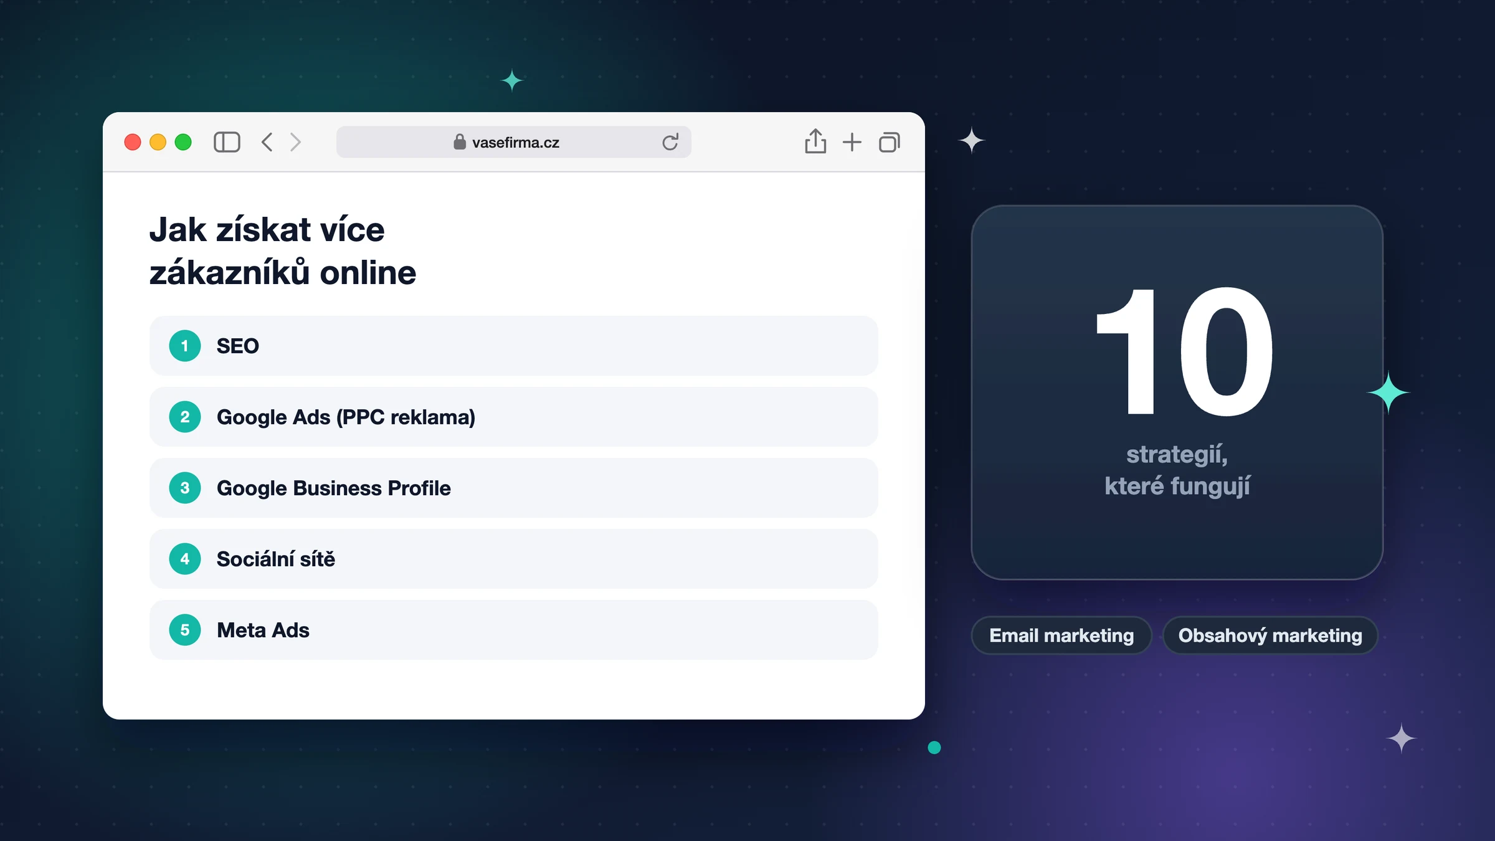Pick the Meta Ads row
The image size is (1495, 841).
(513, 630)
